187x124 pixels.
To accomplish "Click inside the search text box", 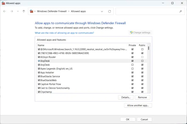I will tap(147, 11).
